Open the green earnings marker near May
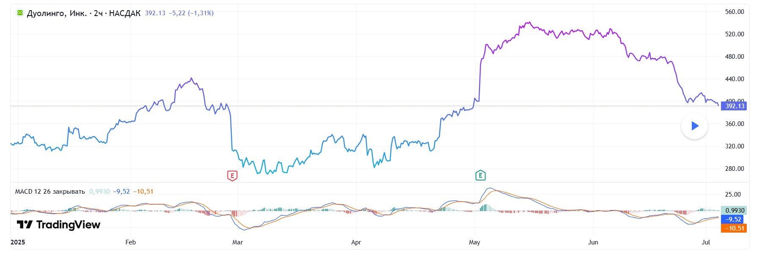Viewport: 762px width, 255px height. click(x=480, y=175)
